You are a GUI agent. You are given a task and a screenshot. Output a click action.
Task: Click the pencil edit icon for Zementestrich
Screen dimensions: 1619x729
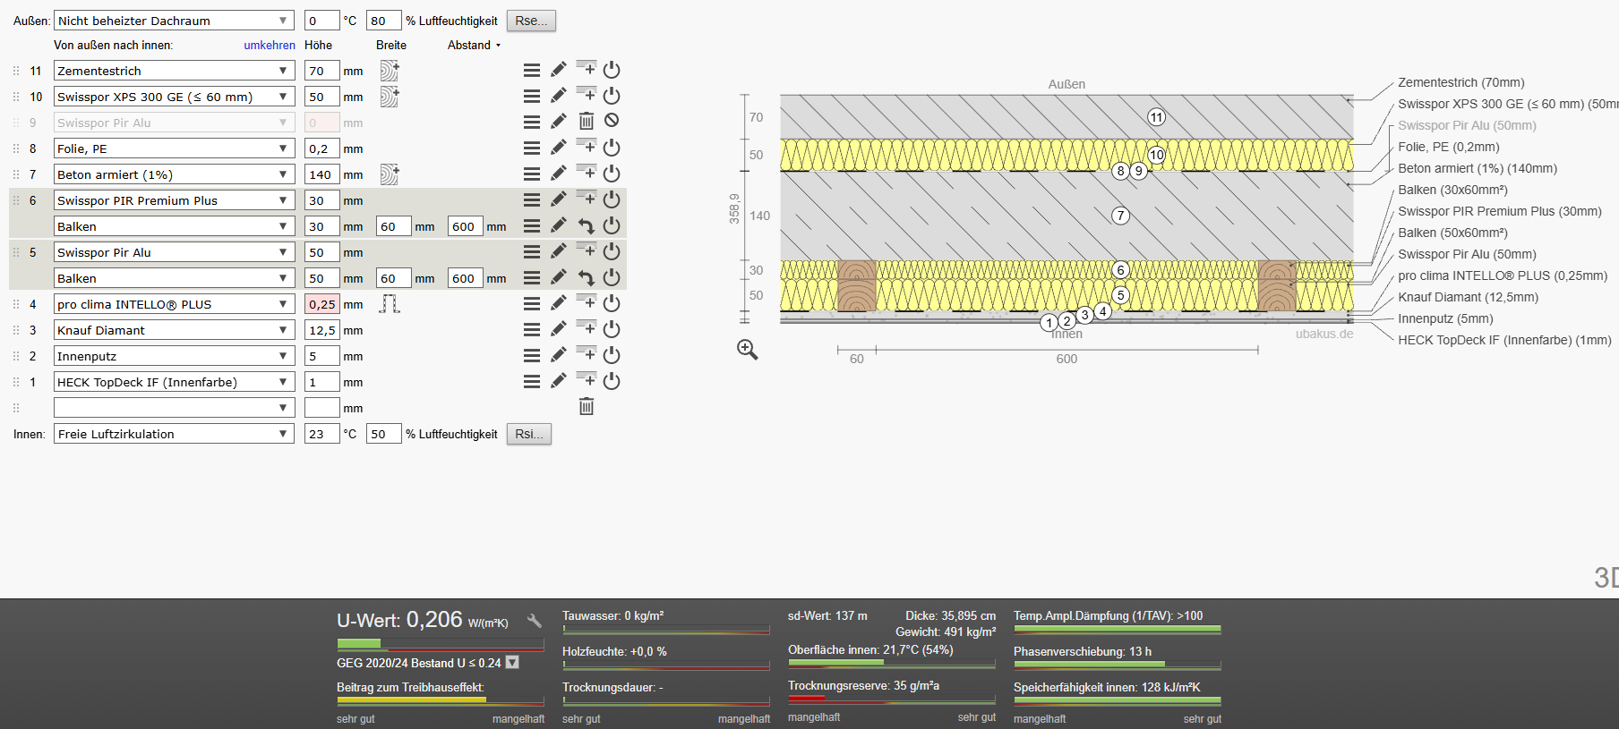(559, 70)
